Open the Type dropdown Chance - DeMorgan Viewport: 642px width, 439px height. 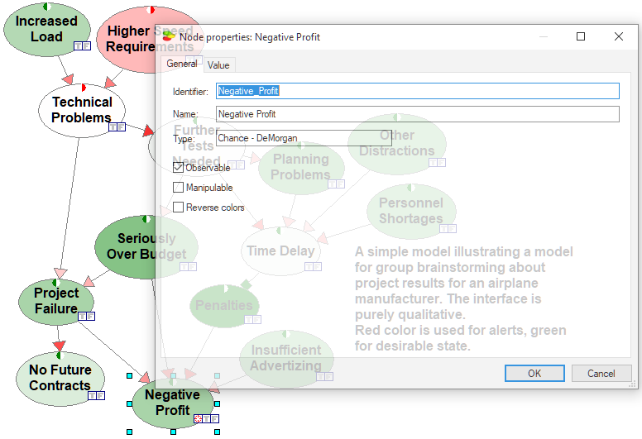[304, 138]
